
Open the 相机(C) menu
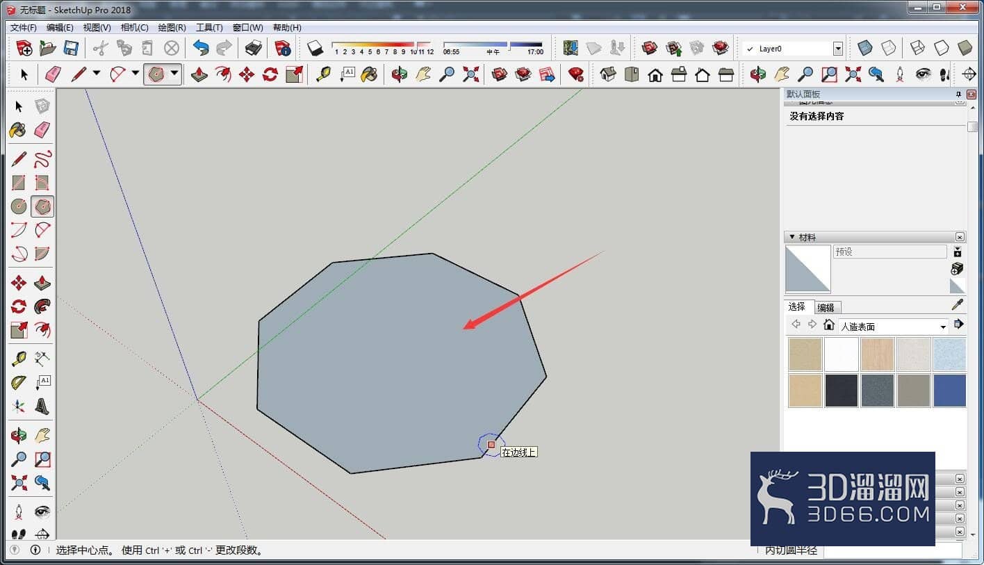134,28
